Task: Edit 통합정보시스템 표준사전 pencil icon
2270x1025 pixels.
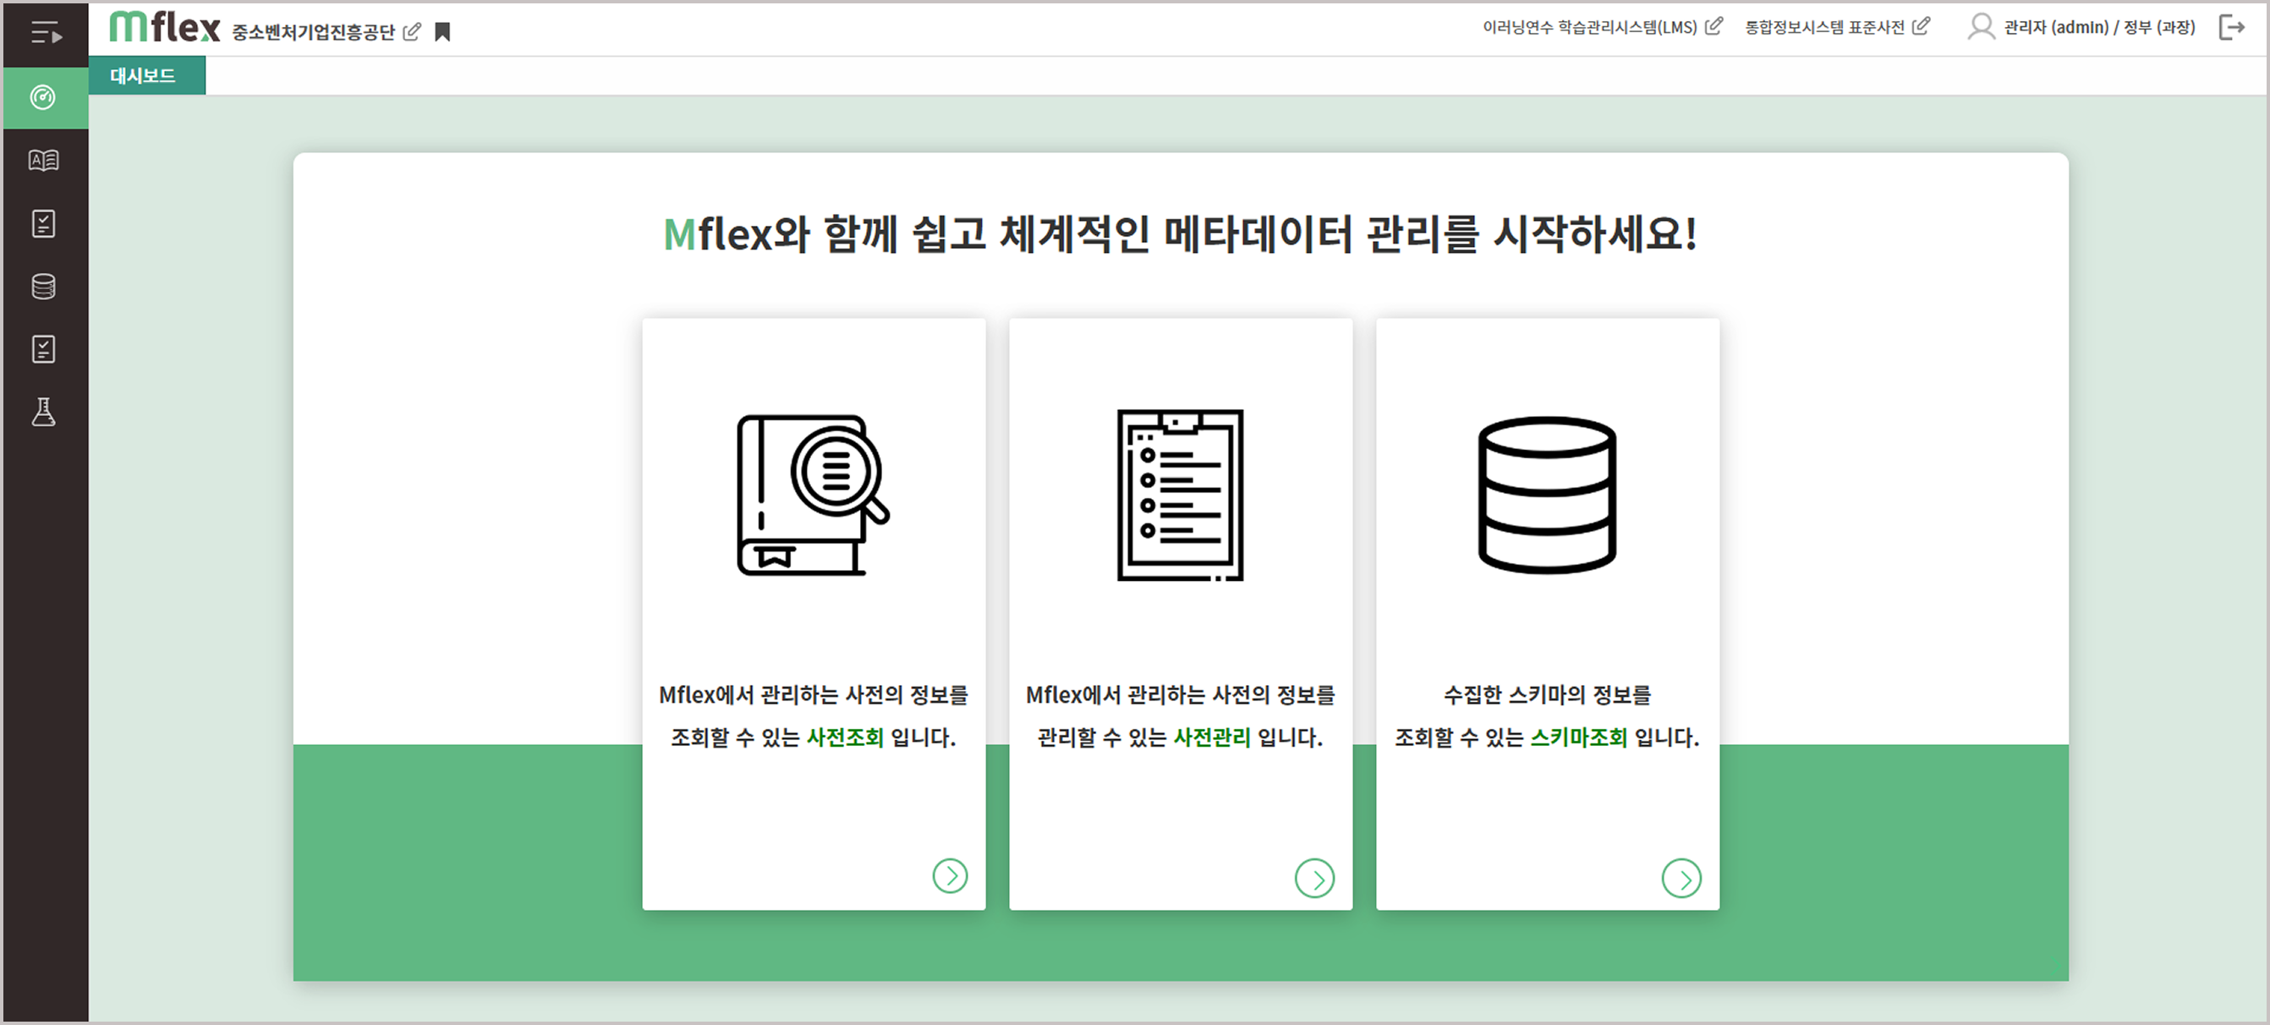Action: click(x=1921, y=26)
